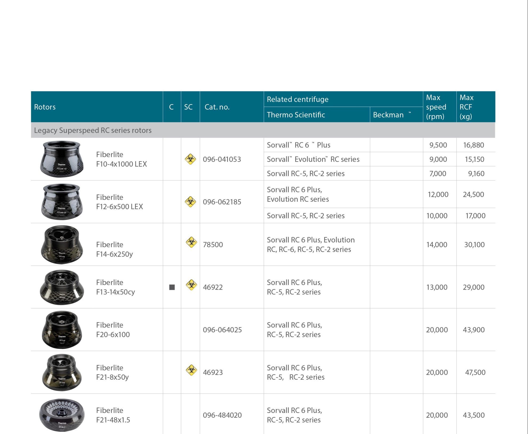
Task: Click max speed value 13,000
Action: 437,287
